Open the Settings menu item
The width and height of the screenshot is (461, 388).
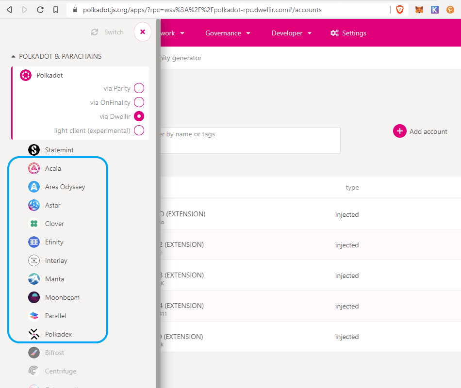click(348, 33)
